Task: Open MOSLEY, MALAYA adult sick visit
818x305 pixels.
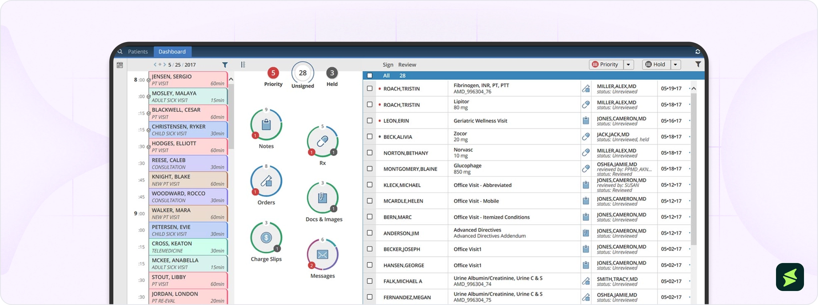Action: [188, 96]
